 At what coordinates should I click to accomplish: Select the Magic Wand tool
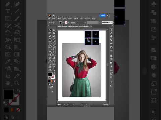coord(50,33)
